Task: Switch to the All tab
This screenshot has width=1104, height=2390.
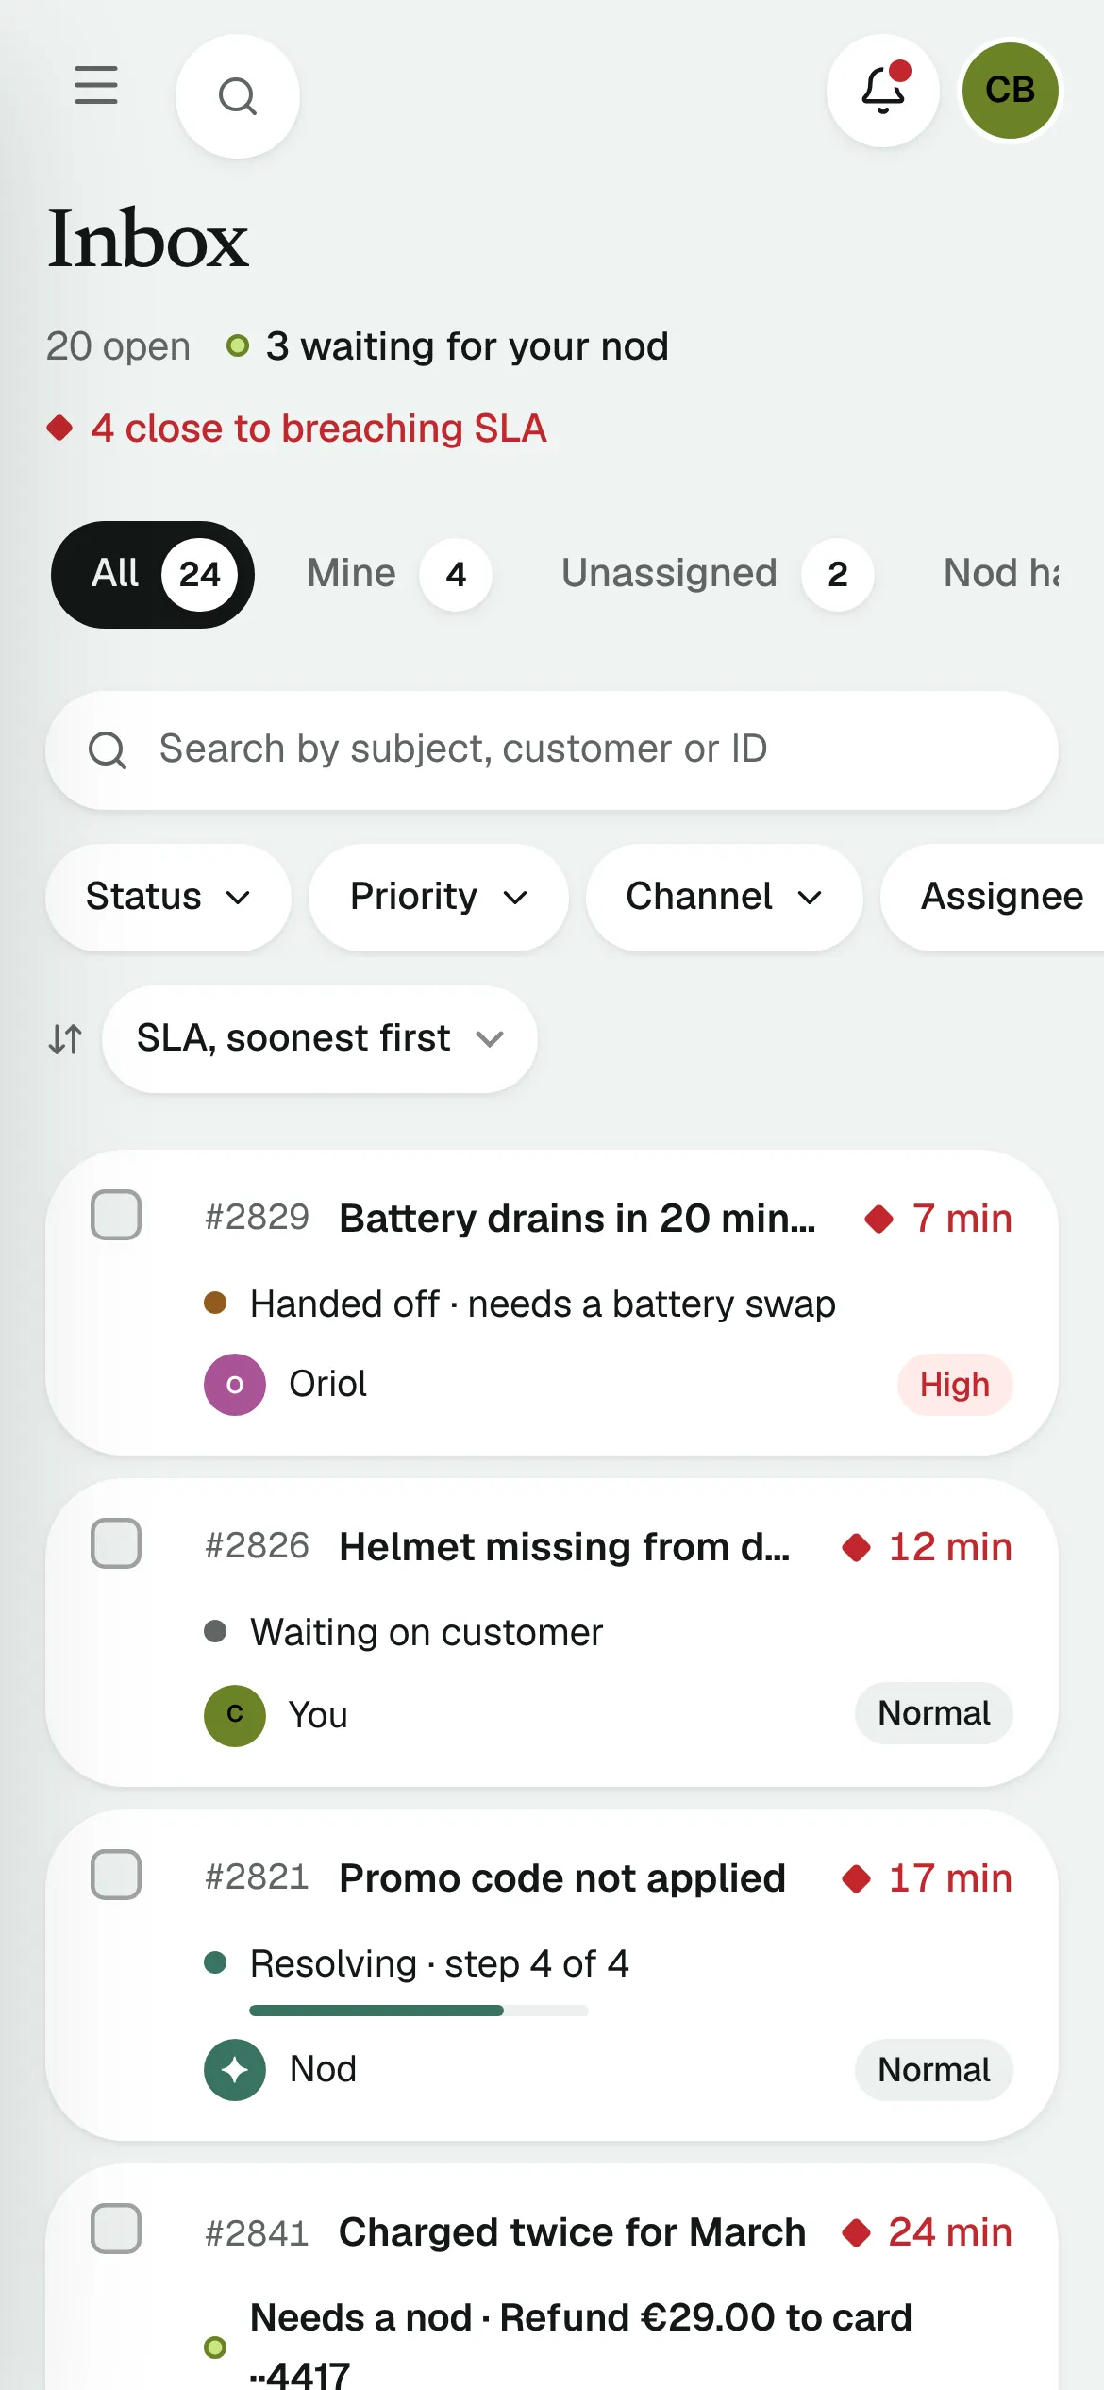Action: click(x=153, y=574)
